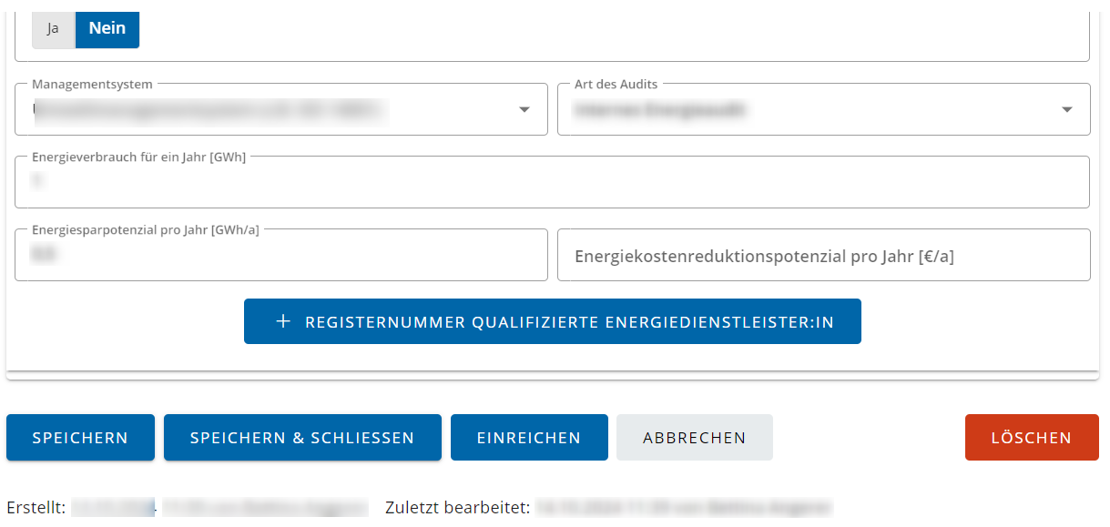Expand the Art des Audits dropdown arrow
This screenshot has width=1110, height=527.
pos(1067,110)
